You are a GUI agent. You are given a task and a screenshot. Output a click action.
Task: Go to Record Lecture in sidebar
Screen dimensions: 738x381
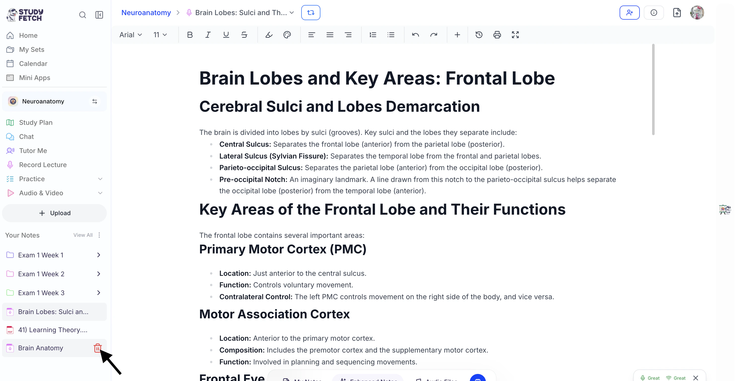43,165
